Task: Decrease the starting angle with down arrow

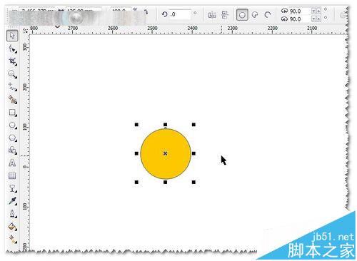Action: tap(313, 11)
